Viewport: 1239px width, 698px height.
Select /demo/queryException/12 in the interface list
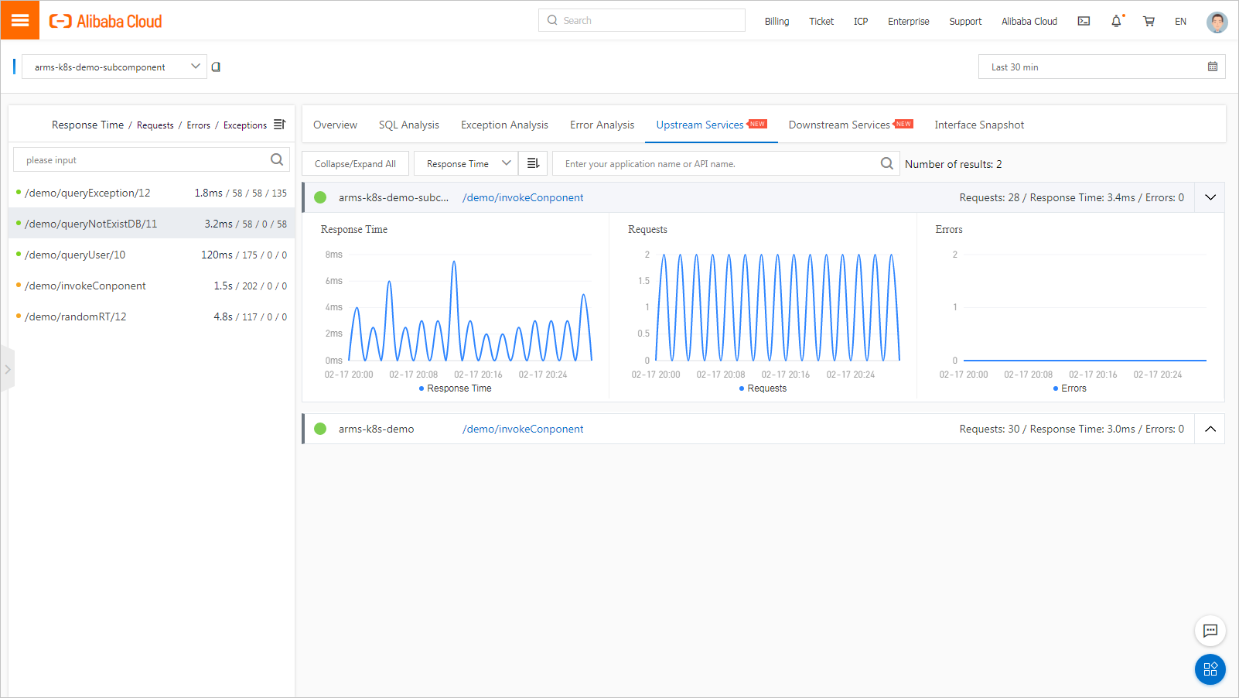[x=152, y=193]
